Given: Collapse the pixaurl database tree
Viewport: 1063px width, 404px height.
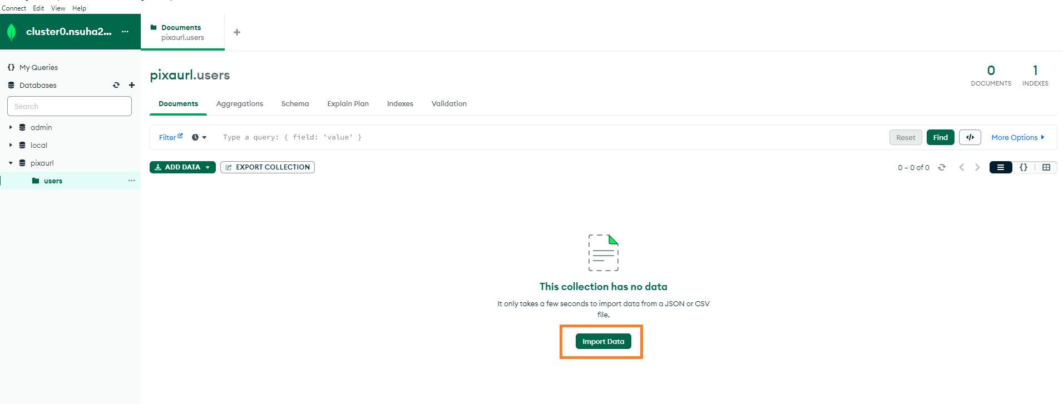Looking at the screenshot, I should click(x=11, y=163).
